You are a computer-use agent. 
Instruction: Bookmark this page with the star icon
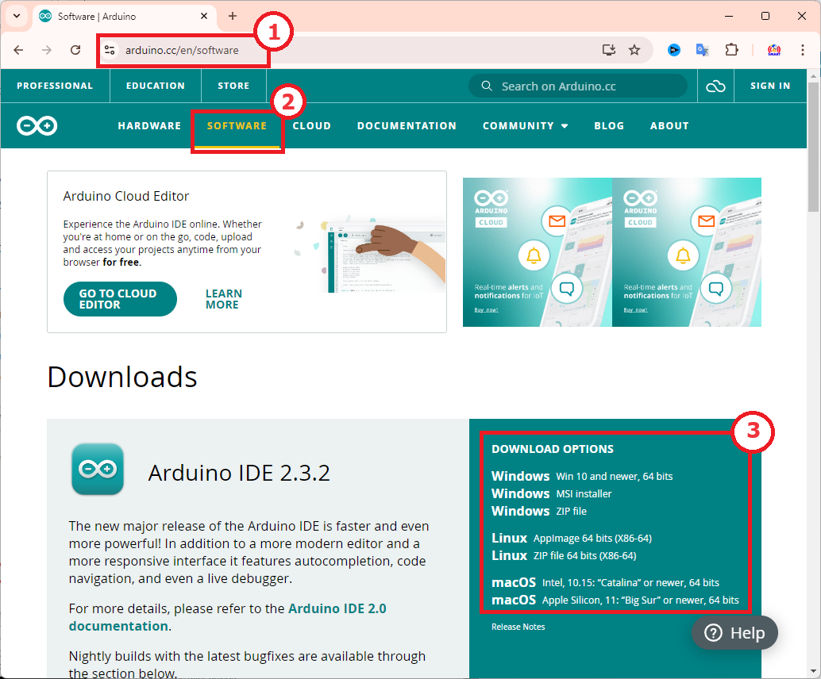(x=634, y=50)
